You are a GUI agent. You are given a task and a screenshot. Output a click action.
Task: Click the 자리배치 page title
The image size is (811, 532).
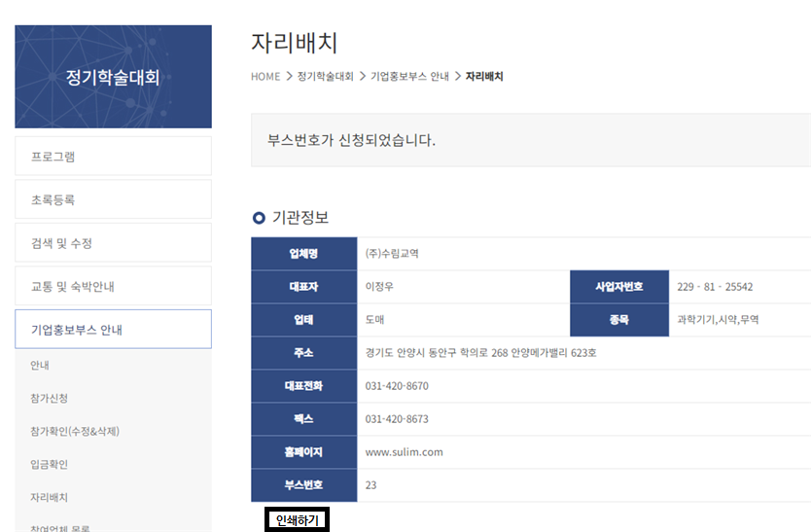(x=295, y=43)
